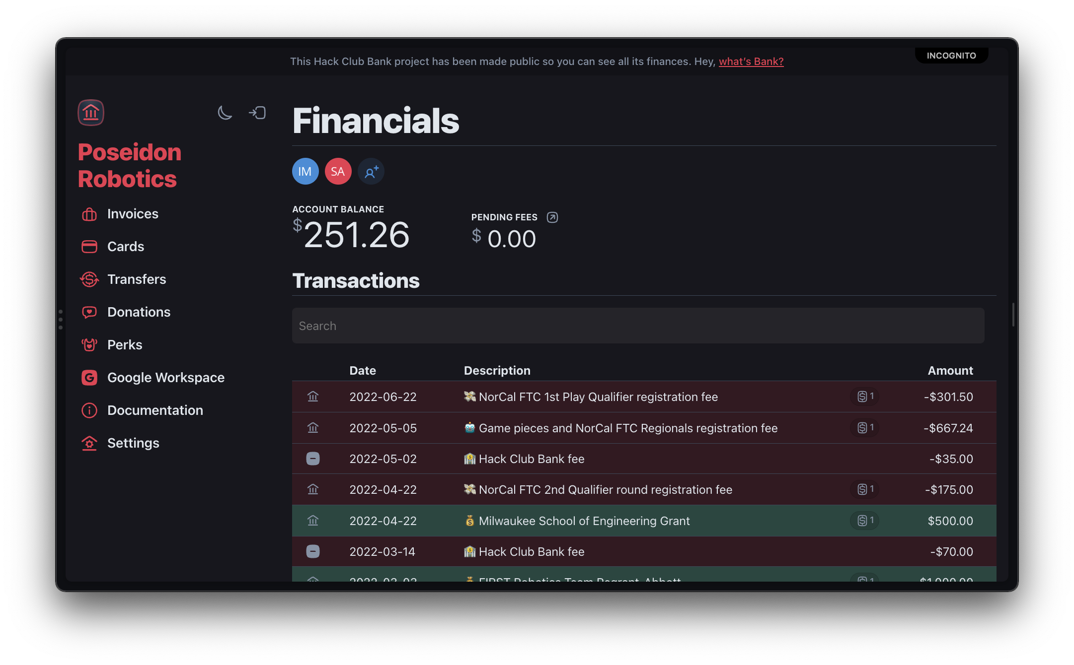Click the sign-in arrow icon
The width and height of the screenshot is (1074, 665).
[257, 113]
